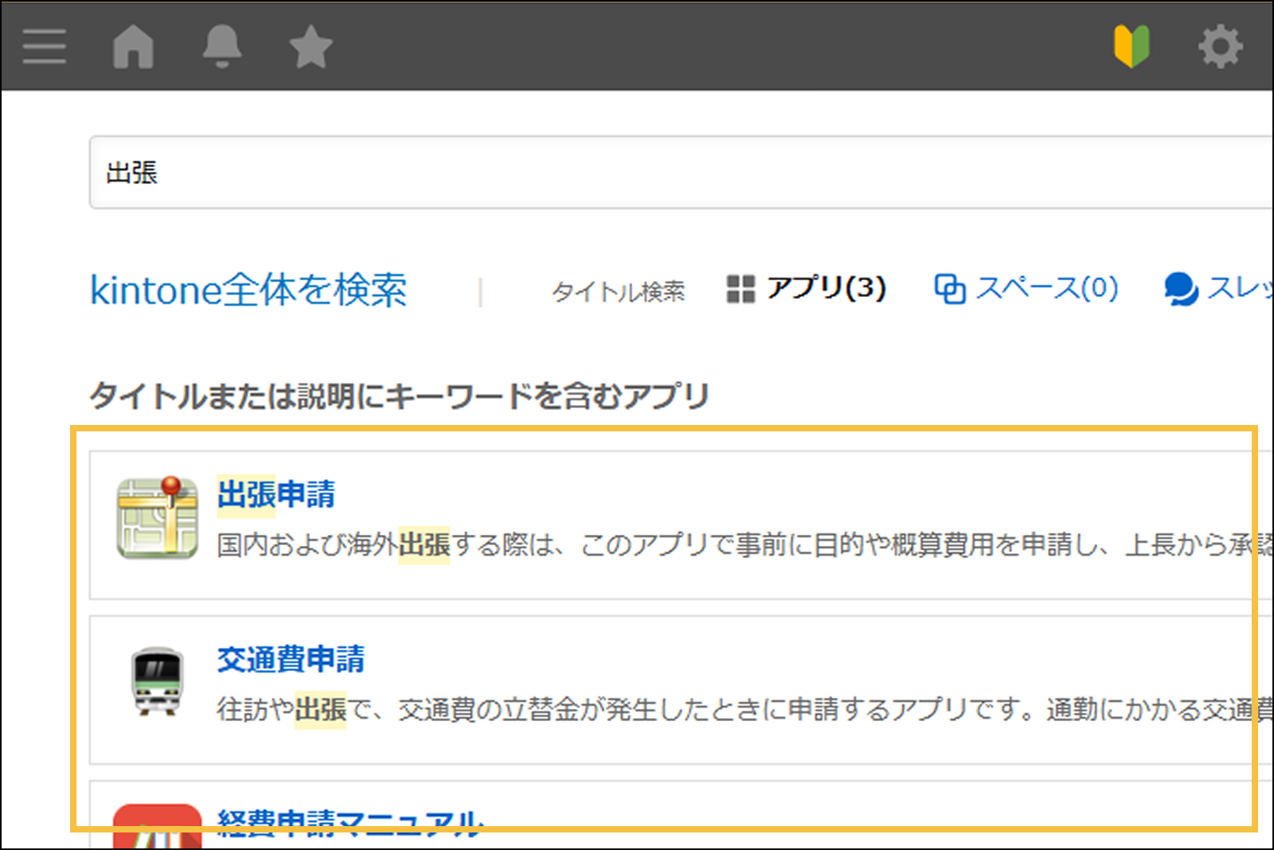
Task: Open the 出張申請 app link
Action: click(276, 493)
